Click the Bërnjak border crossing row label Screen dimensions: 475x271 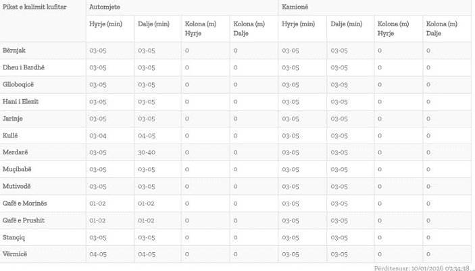pyautogui.click(x=14, y=51)
